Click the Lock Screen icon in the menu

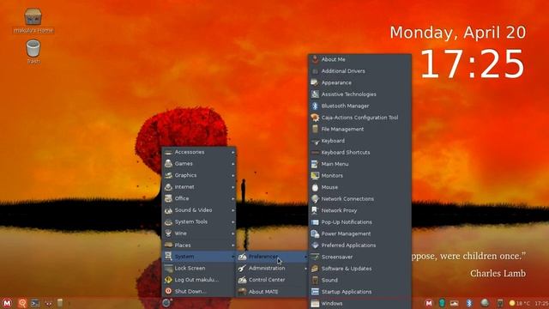(x=168, y=268)
